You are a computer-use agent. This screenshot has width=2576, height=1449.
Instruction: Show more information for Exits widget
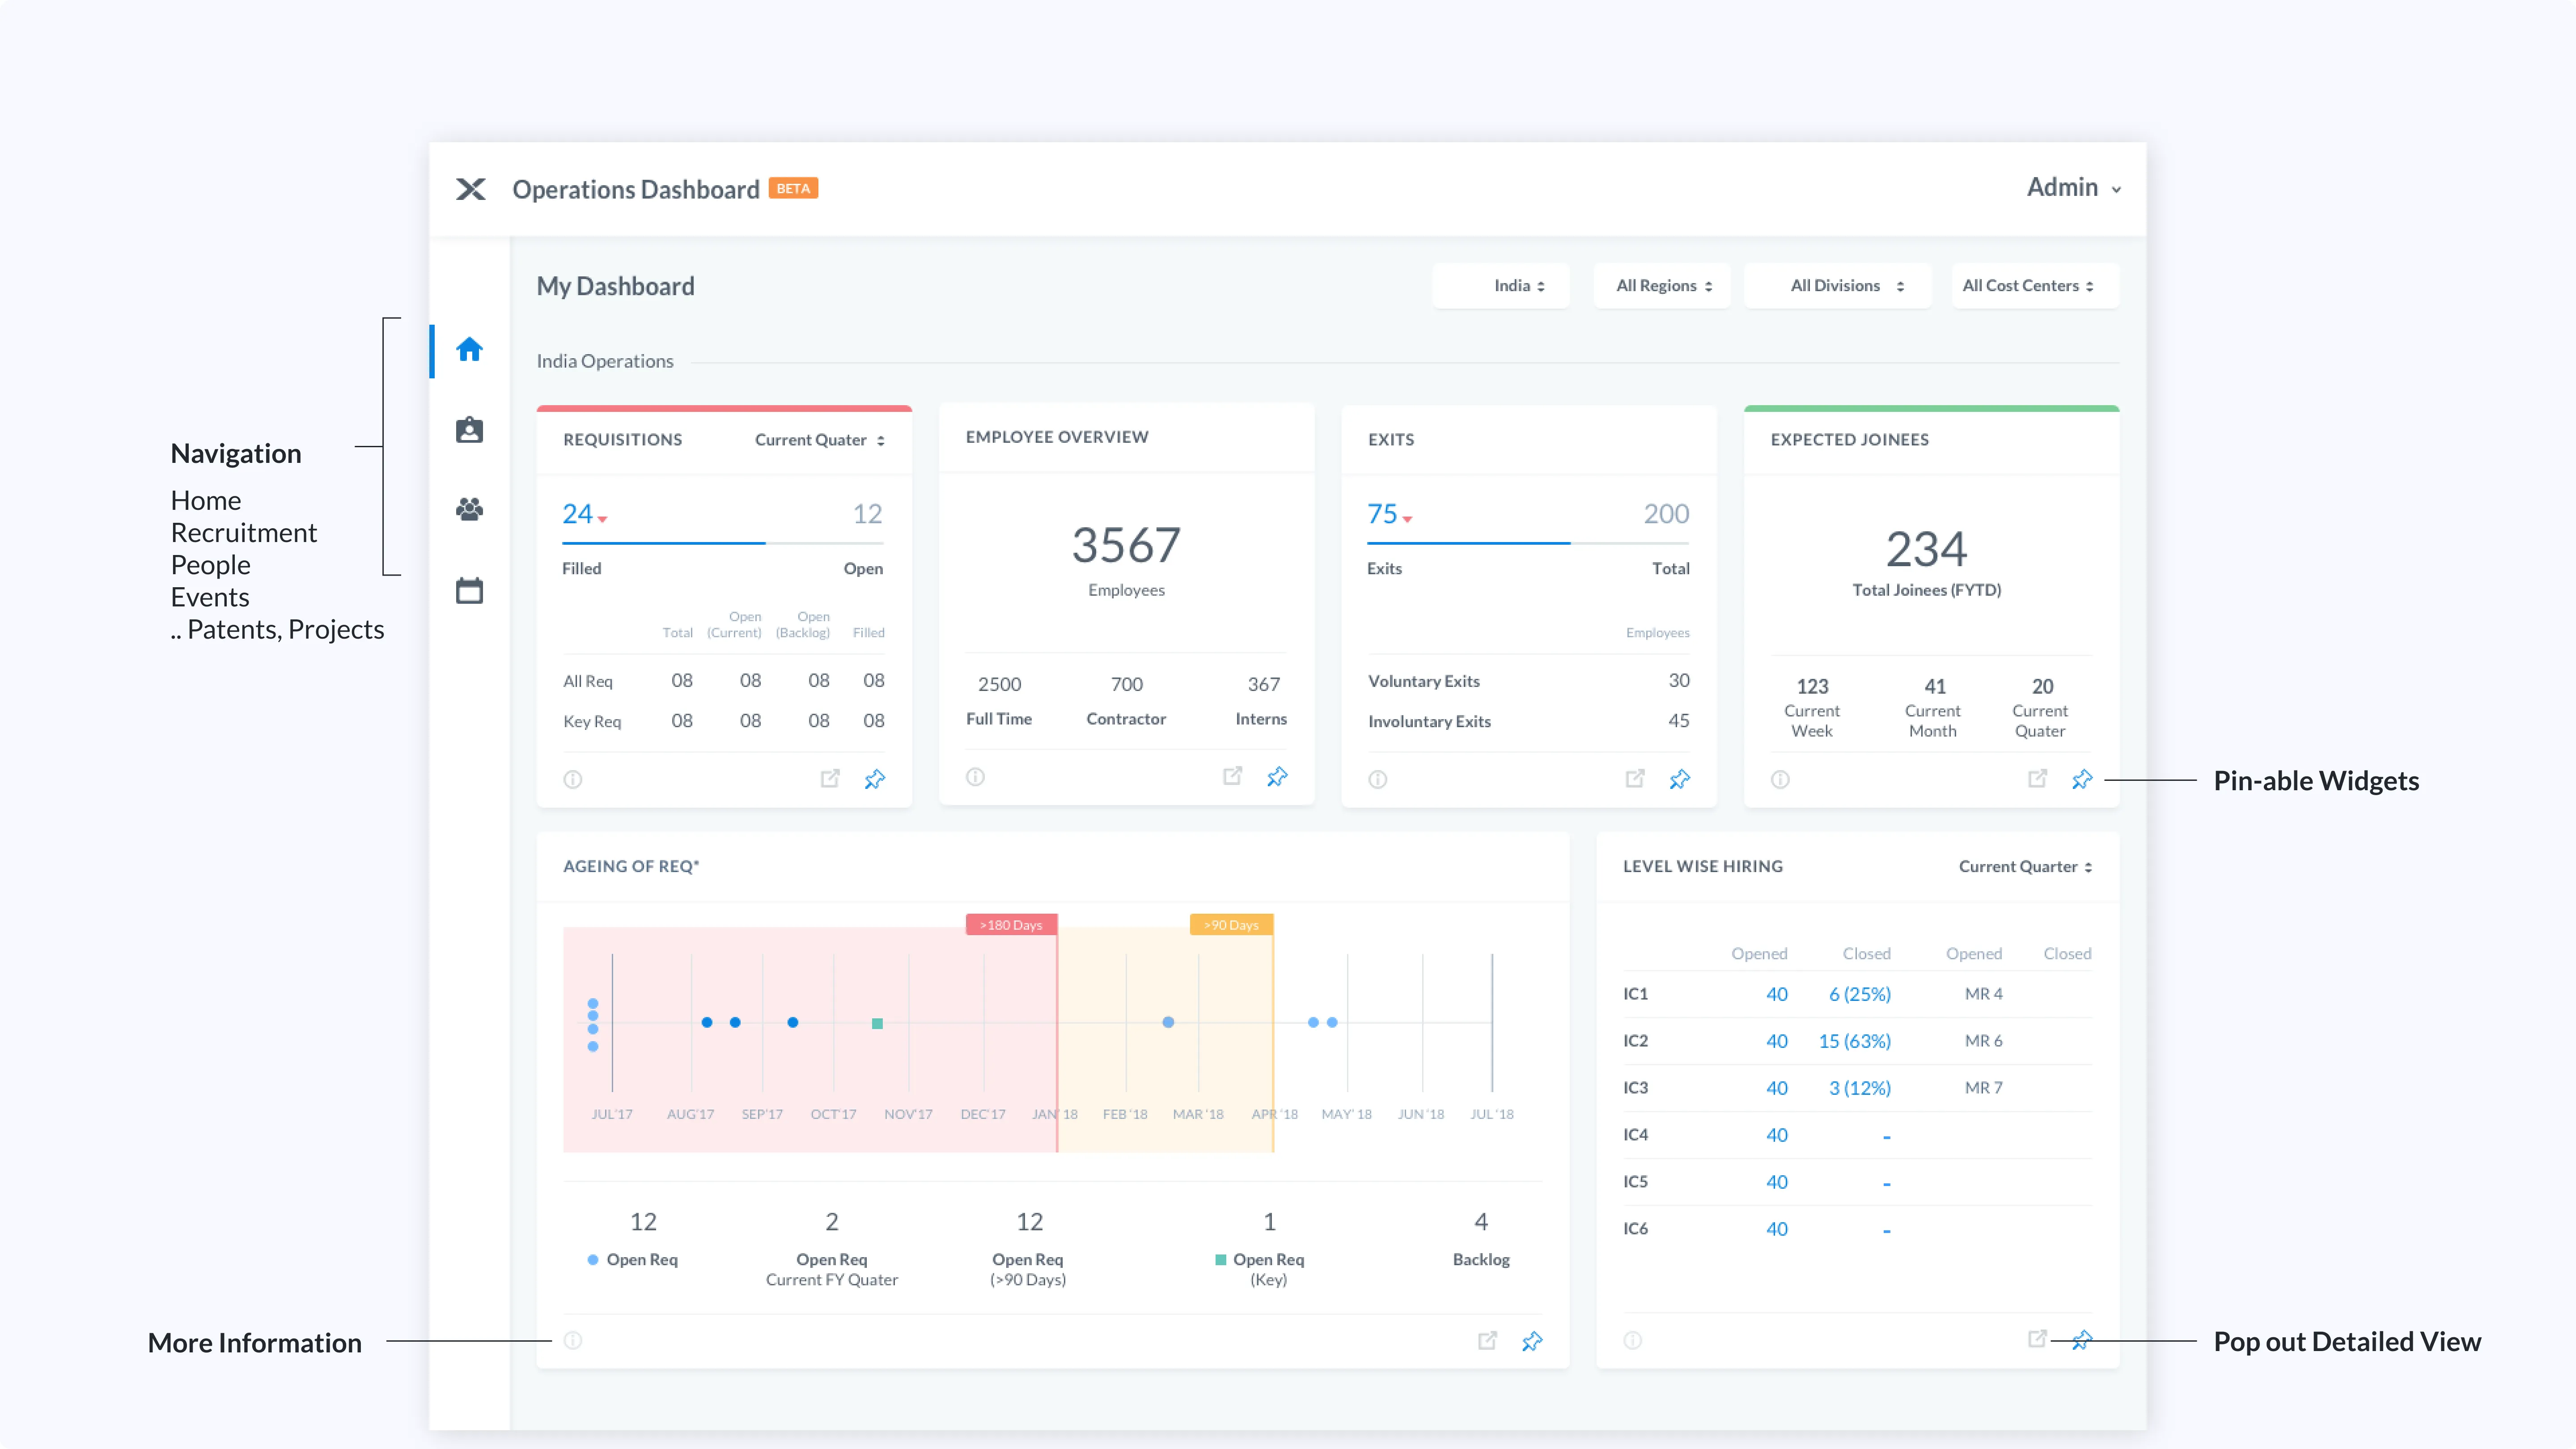tap(1377, 779)
